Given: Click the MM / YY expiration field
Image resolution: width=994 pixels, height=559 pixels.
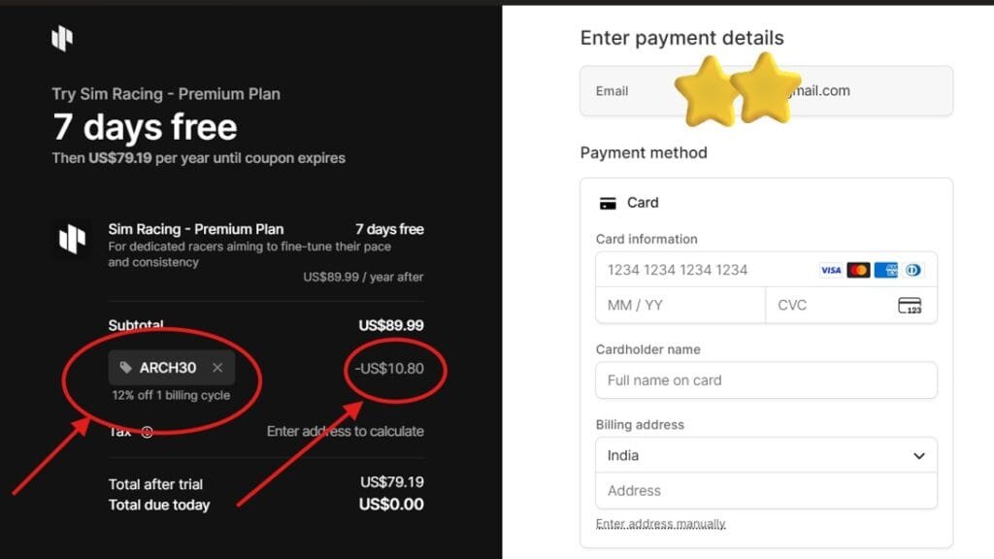Looking at the screenshot, I should tap(679, 305).
